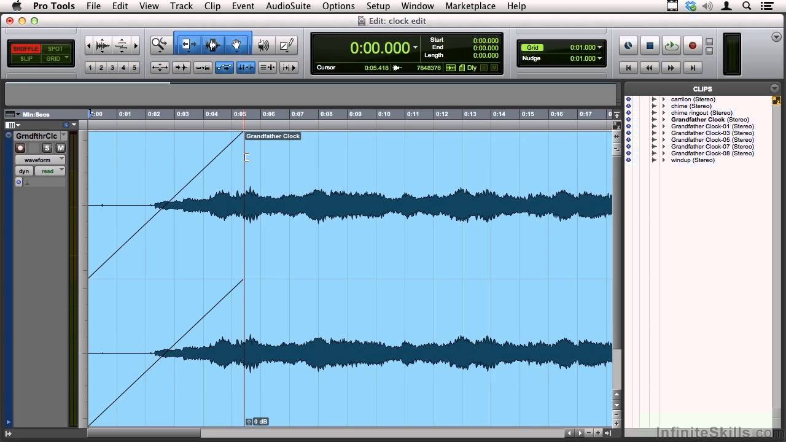Click the Play transport button
Viewport: 786px width, 442px height.
[671, 45]
